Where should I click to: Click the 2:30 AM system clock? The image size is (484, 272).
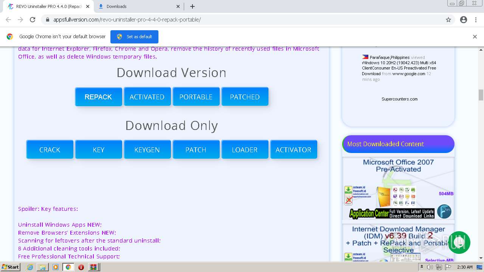pyautogui.click(x=465, y=267)
